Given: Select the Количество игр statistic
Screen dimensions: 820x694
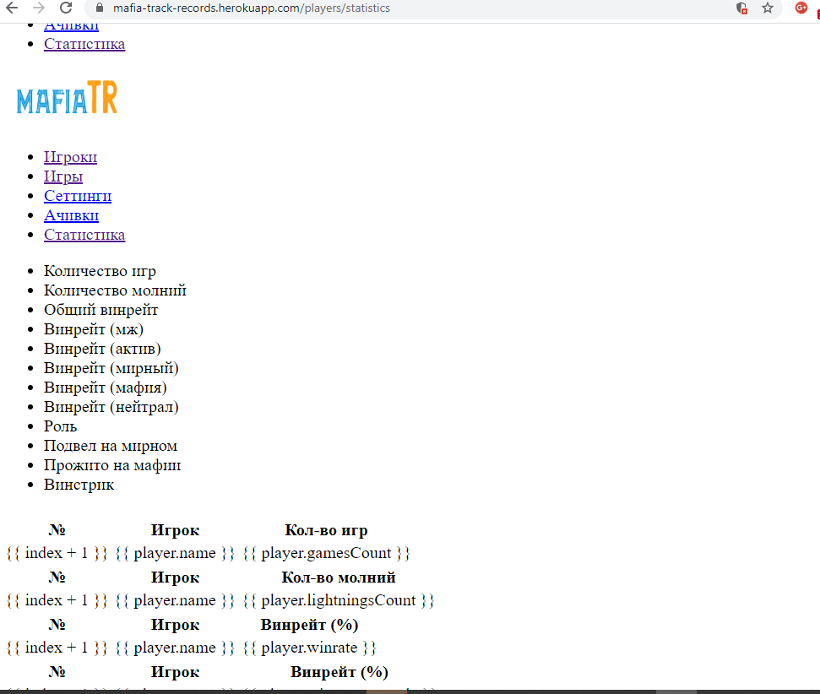Looking at the screenshot, I should coord(99,270).
